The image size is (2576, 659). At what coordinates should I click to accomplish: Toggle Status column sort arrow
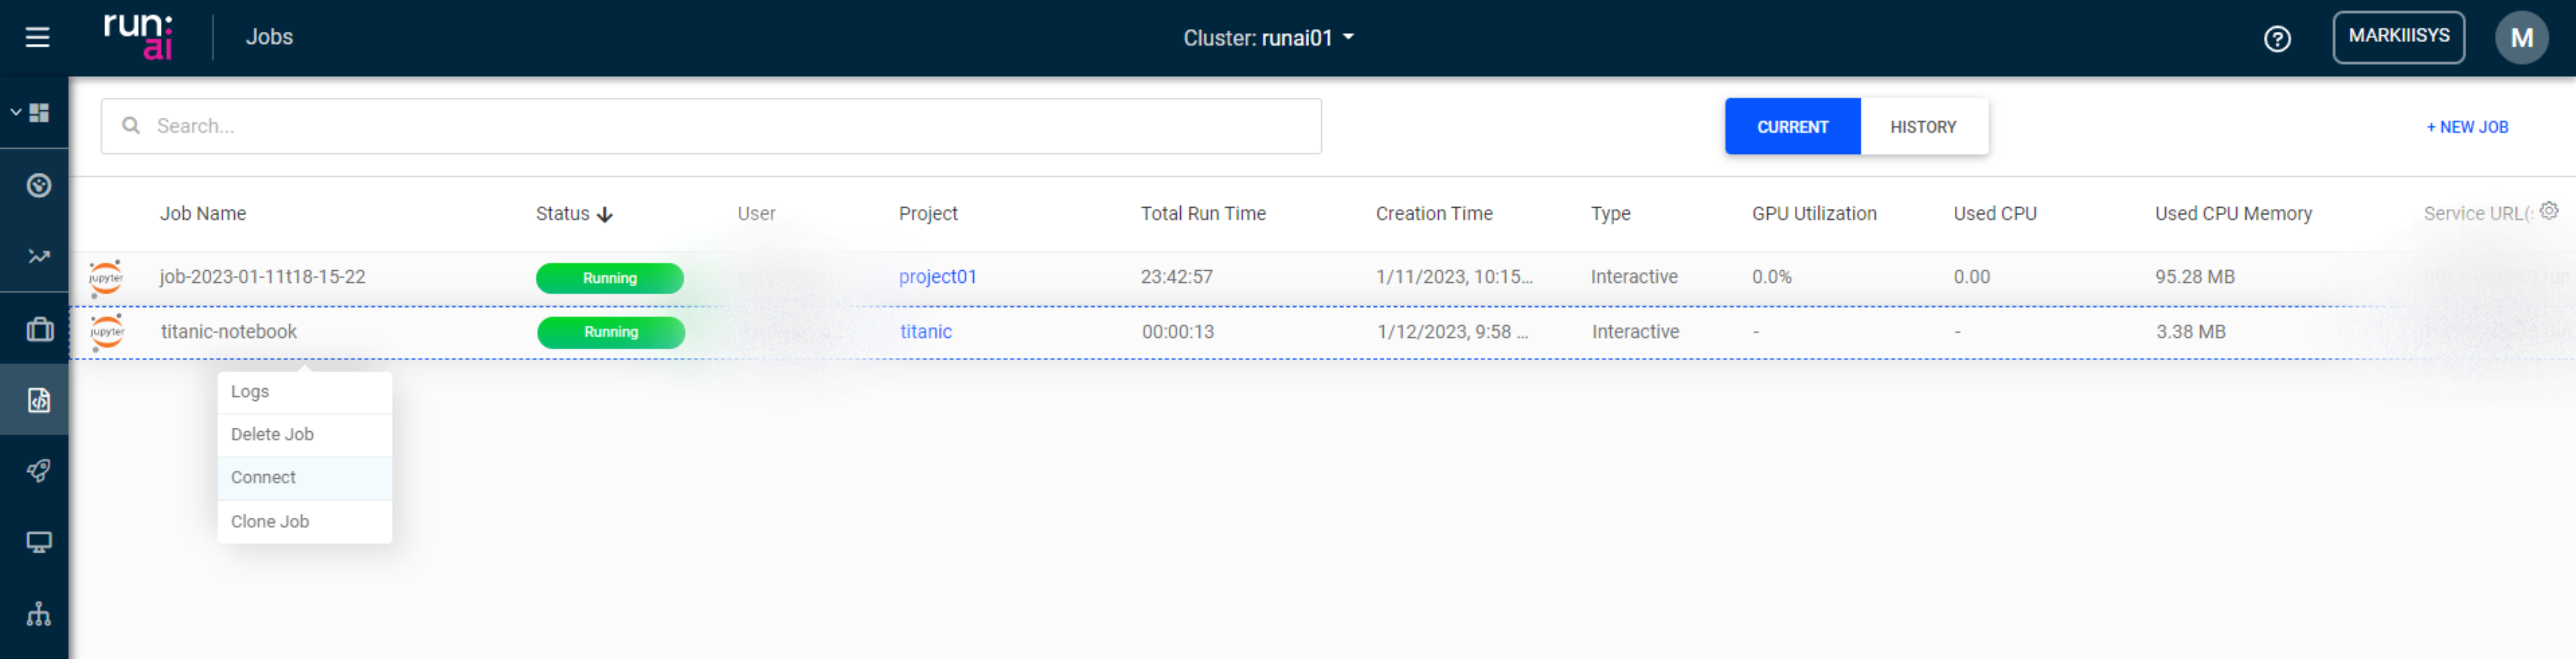click(604, 215)
